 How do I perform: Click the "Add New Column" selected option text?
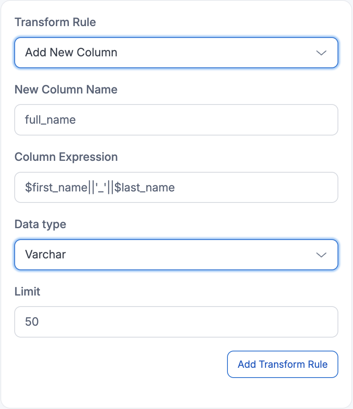pos(71,53)
